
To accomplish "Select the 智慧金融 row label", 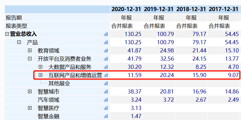I will (x=49, y=116).
